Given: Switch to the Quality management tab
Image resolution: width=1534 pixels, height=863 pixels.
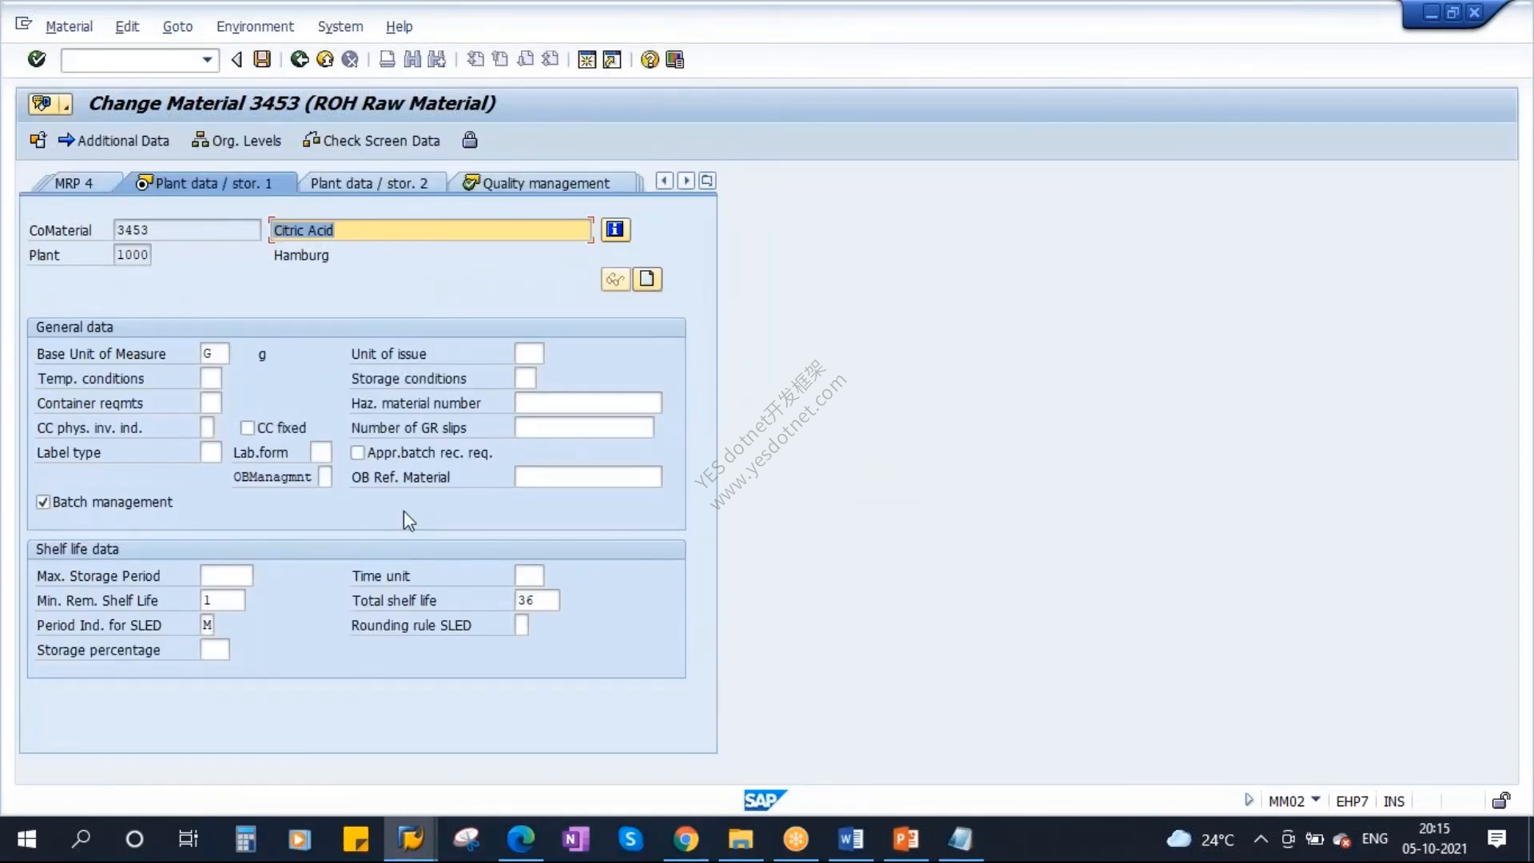Looking at the screenshot, I should pos(546,183).
